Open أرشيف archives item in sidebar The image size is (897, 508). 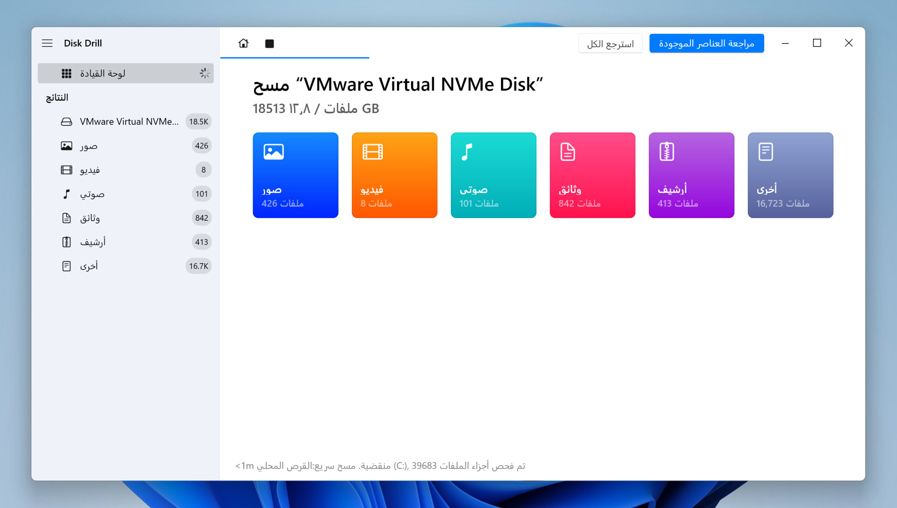coord(93,242)
